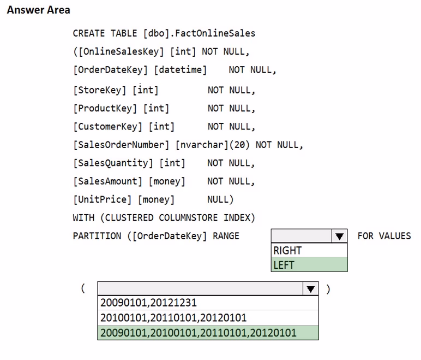Click the Answer Area heading
This screenshot has height=360, width=421.
click(38, 10)
